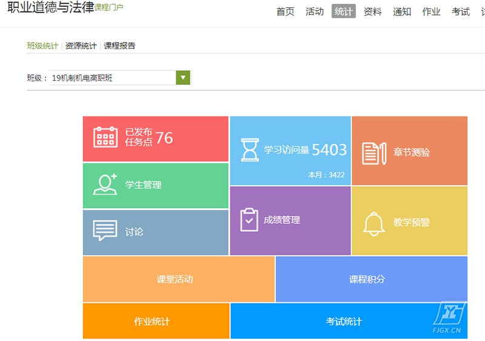Click the add-user icon for 学生管理
The width and height of the screenshot is (485, 341).
point(105,184)
